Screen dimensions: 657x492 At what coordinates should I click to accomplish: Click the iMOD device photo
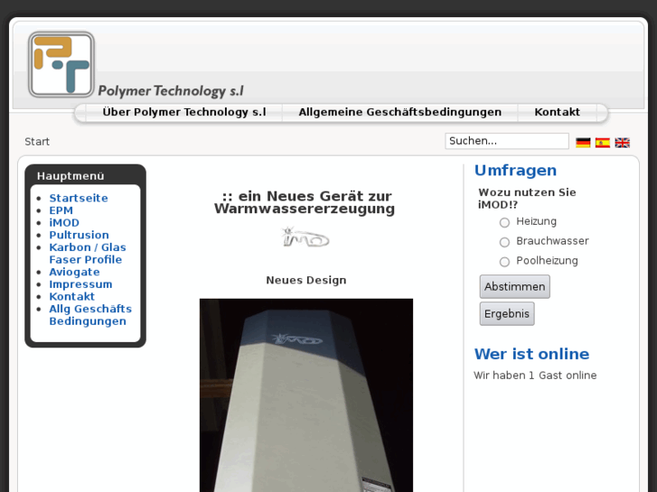(306, 395)
